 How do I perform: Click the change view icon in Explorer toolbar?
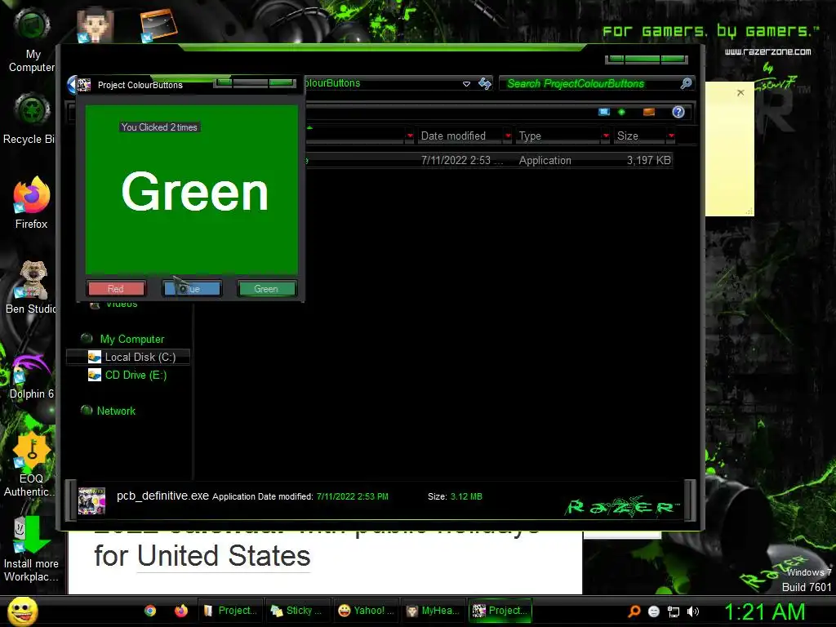pos(604,112)
